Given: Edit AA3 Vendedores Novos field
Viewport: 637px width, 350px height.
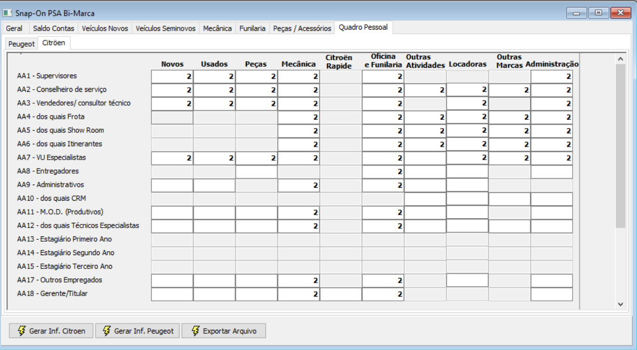Looking at the screenshot, I should click(x=172, y=104).
